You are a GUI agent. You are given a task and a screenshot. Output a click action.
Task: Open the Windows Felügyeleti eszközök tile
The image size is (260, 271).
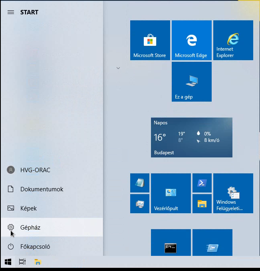pyautogui.click(x=233, y=193)
